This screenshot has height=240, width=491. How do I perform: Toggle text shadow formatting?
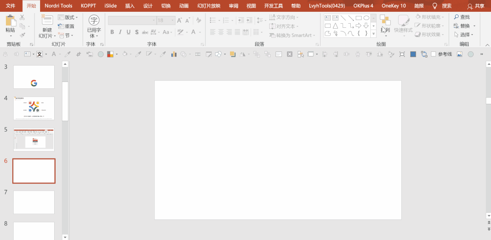point(137,32)
